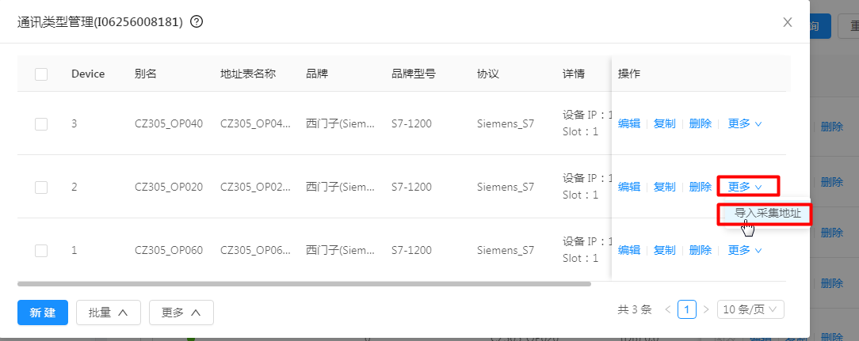Select checkbox for CZ305_OP020 row
The height and width of the screenshot is (341, 859).
point(41,187)
